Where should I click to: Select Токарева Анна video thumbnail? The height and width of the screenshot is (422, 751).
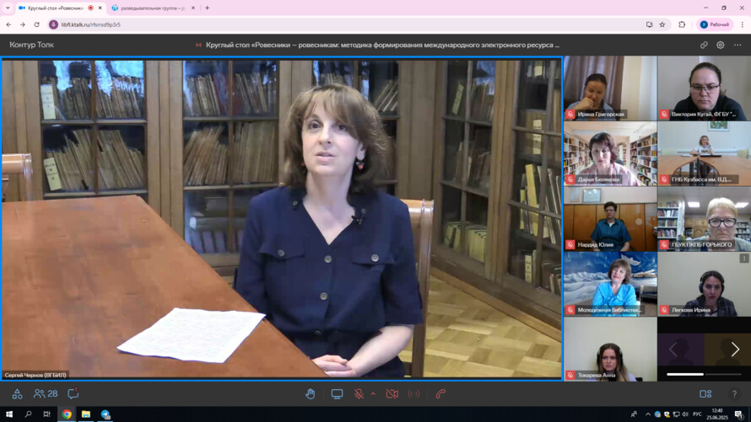609,350
